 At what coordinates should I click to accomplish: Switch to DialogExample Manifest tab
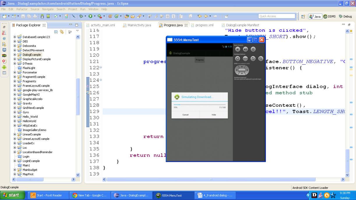[240, 25]
